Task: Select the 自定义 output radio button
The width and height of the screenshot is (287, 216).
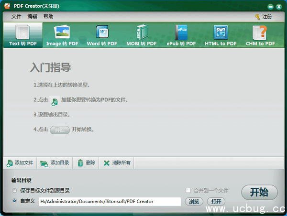Action: 15,201
